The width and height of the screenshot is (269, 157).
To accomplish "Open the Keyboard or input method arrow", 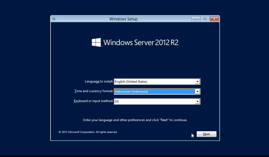I will 198,101.
